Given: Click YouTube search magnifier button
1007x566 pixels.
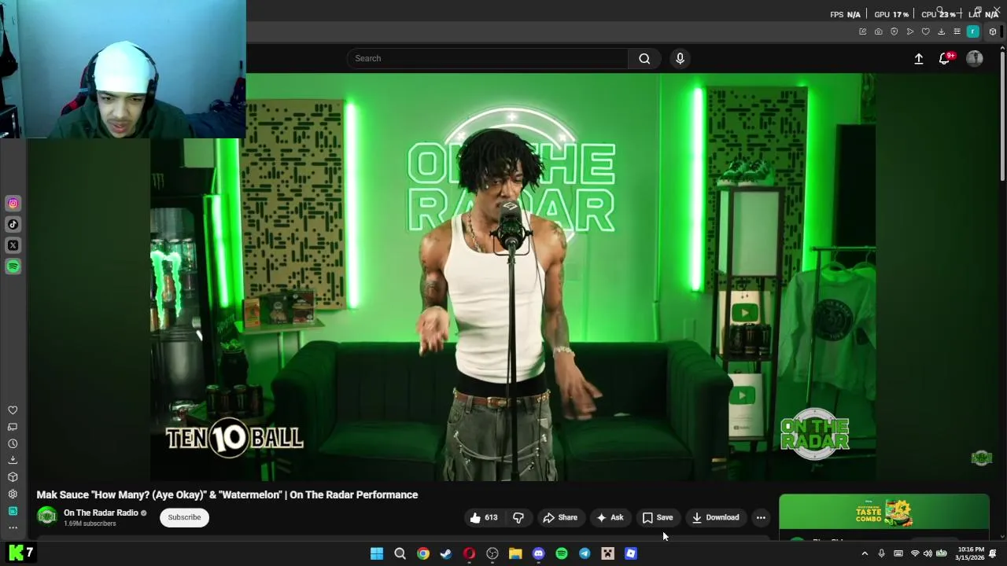Looking at the screenshot, I should (x=644, y=58).
